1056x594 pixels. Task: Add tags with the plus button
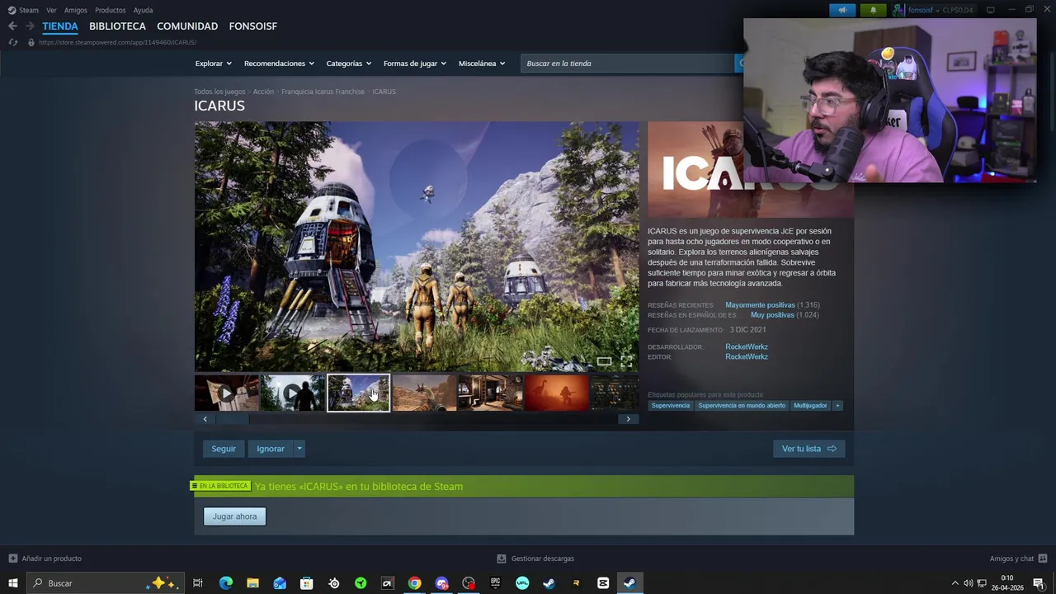837,406
